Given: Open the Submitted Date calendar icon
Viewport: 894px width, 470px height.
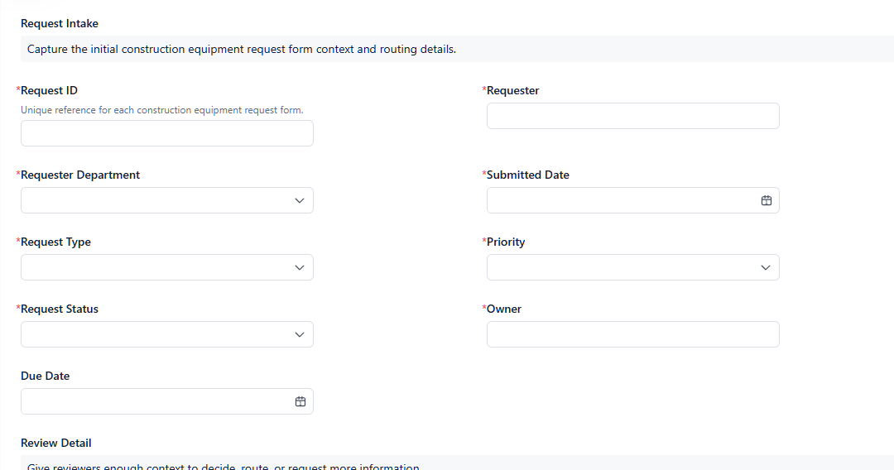Looking at the screenshot, I should (767, 200).
